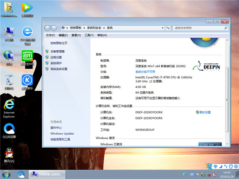Click the genuine Microsoft software badge
239x179 pixels.
(210, 144)
